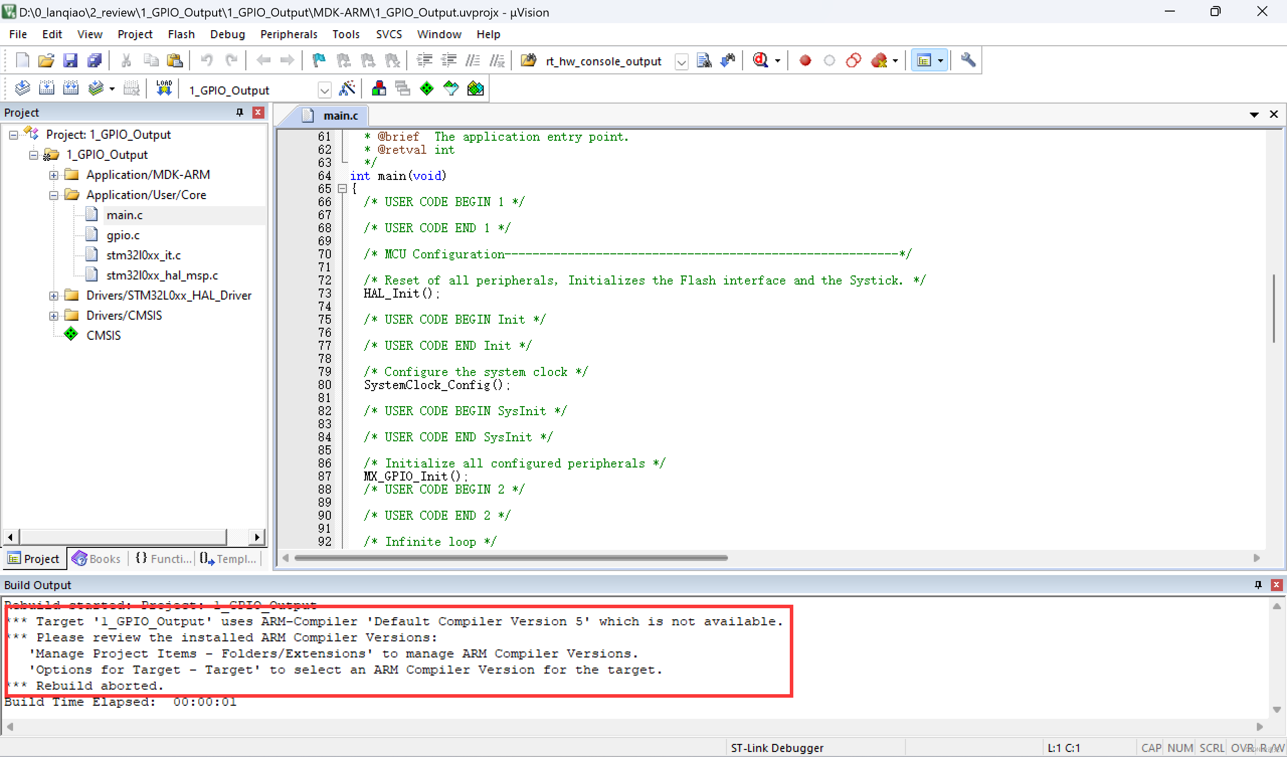Open the Debug menu
Viewport: 1287px width, 757px height.
tap(228, 34)
